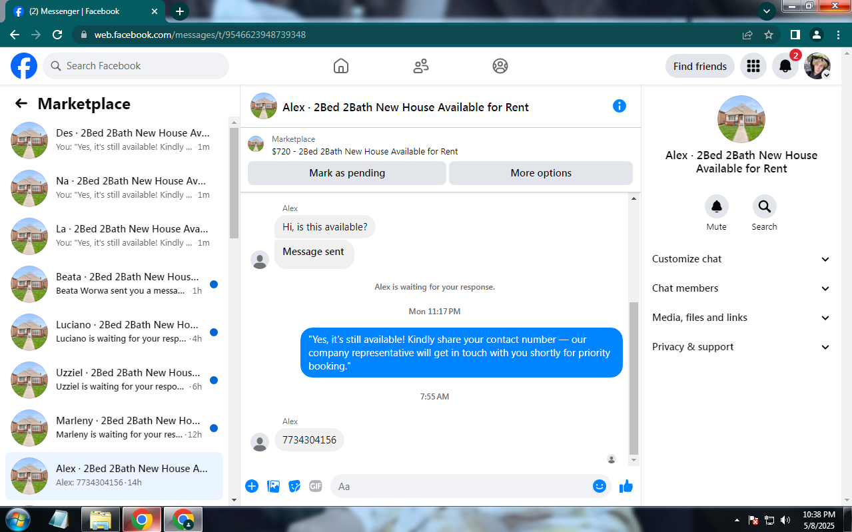The height and width of the screenshot is (532, 852).
Task: Select the Alex conversation row
Action: [x=114, y=475]
